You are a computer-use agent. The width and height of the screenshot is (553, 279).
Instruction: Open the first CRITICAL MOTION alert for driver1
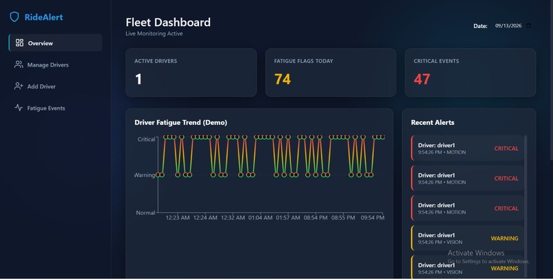(x=467, y=148)
